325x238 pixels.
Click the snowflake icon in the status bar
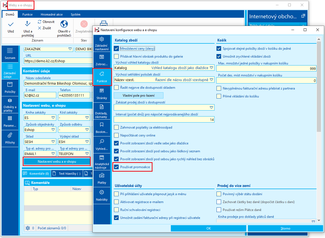[x=28, y=228]
